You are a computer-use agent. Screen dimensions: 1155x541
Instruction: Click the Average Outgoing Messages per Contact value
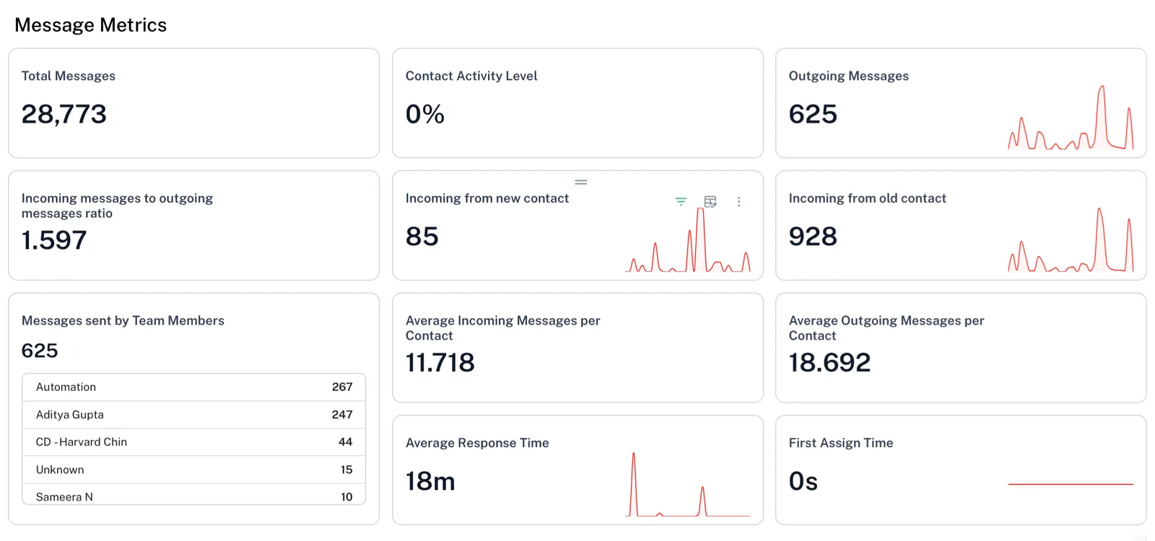pos(829,363)
